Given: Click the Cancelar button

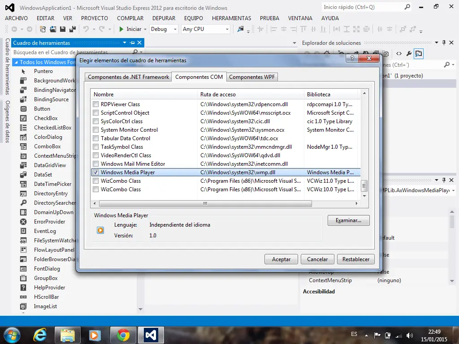Looking at the screenshot, I should [317, 259].
